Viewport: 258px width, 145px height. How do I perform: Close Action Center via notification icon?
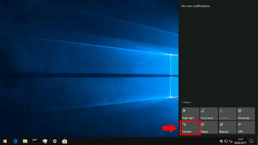pyautogui.click(x=252, y=141)
